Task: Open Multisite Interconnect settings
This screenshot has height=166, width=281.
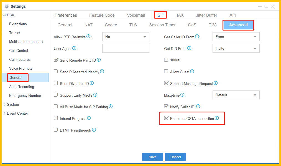Action: pyautogui.click(x=26, y=42)
